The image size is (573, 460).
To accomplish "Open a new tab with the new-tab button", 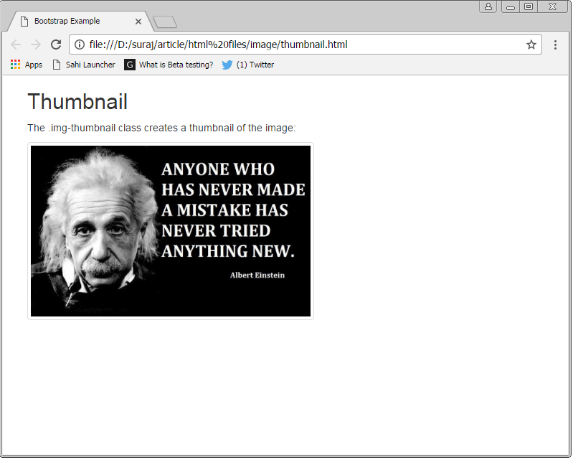I will [x=165, y=22].
